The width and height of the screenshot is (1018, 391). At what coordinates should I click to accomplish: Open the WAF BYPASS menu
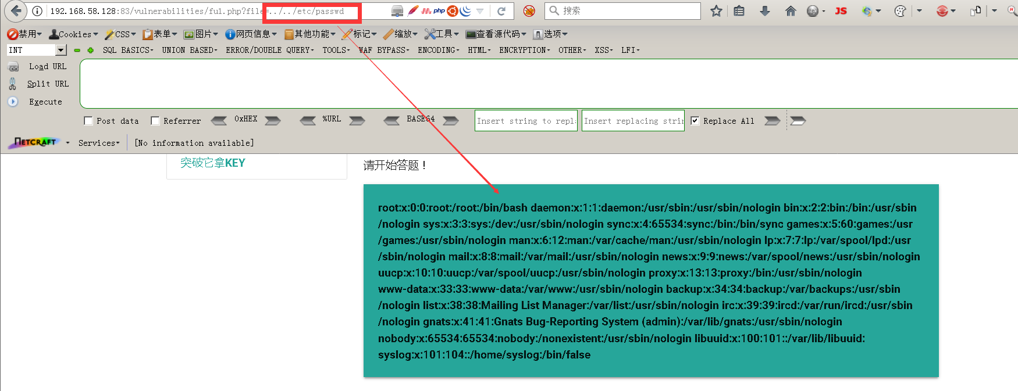click(384, 51)
